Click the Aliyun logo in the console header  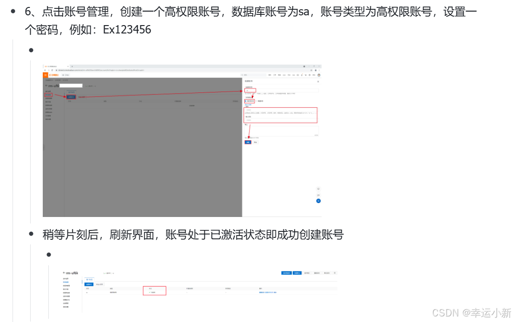(x=54, y=75)
